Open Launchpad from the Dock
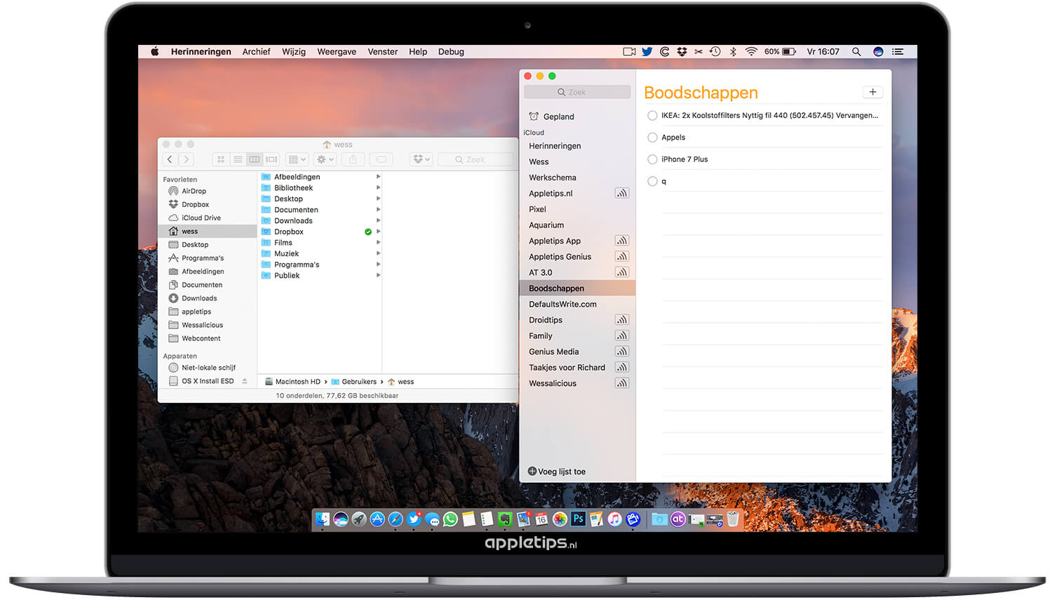The height and width of the screenshot is (600, 1052). tap(359, 519)
